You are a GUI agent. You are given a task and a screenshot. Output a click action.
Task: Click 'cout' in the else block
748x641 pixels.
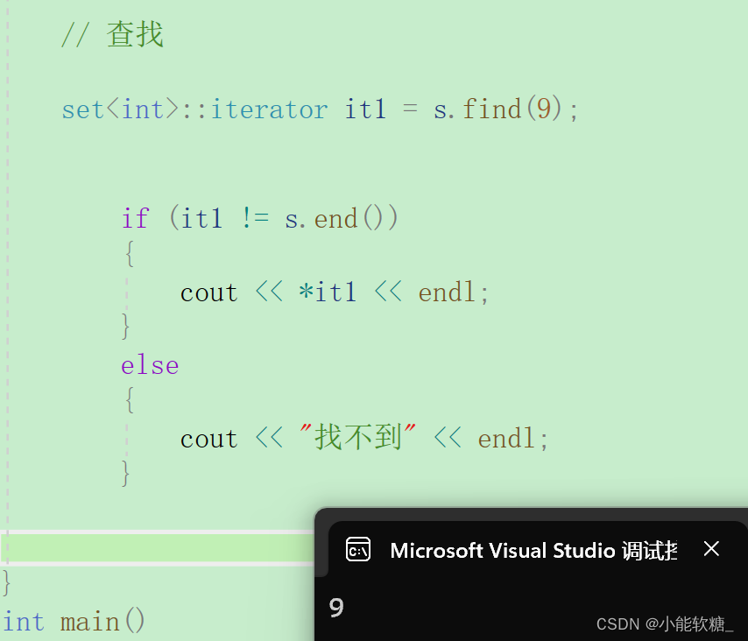(x=209, y=439)
